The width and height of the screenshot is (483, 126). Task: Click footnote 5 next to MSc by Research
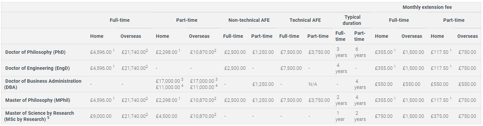click(48, 118)
